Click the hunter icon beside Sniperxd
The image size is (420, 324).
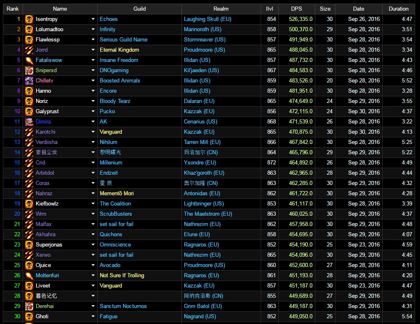[x=29, y=71]
